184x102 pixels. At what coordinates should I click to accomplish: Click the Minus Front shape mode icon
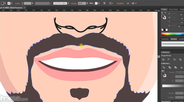click(x=169, y=60)
